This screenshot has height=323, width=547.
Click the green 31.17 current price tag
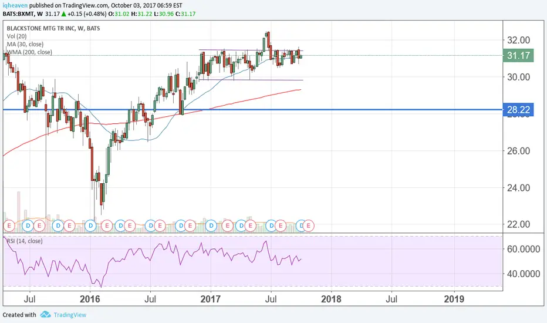(x=518, y=56)
